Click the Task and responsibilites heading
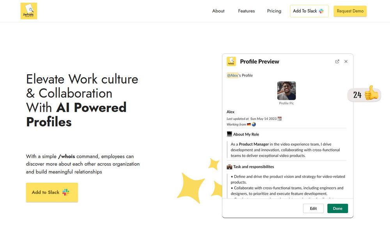This screenshot has height=244, width=390. coord(253,167)
